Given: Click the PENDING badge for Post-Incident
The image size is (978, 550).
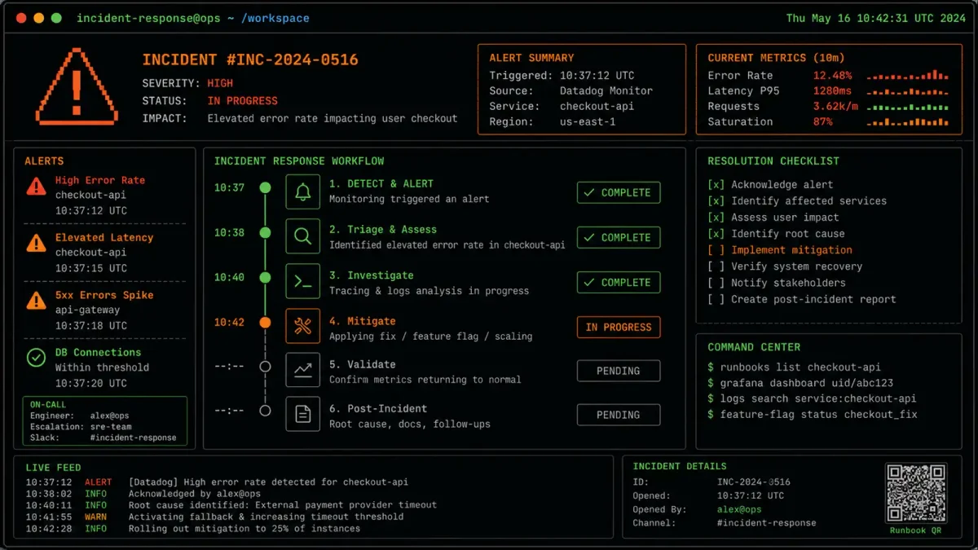Looking at the screenshot, I should point(619,415).
